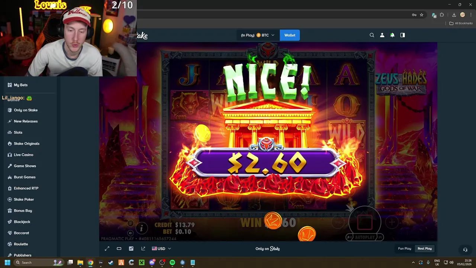Screen dimensions: 476x268
Task: Select Fun Play mode
Action: (x=405, y=249)
